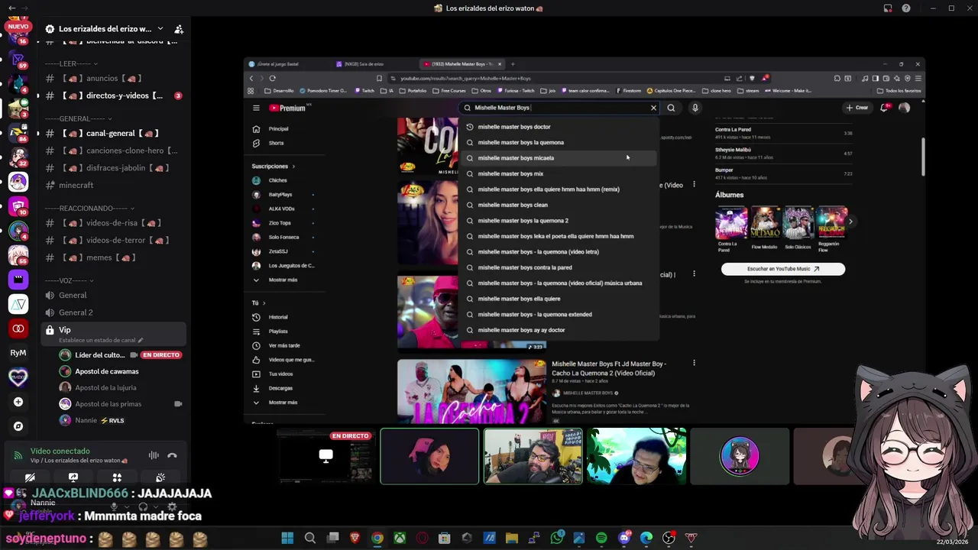Viewport: 978px width, 550px height.
Task: Go back in the browser
Action: click(x=251, y=78)
